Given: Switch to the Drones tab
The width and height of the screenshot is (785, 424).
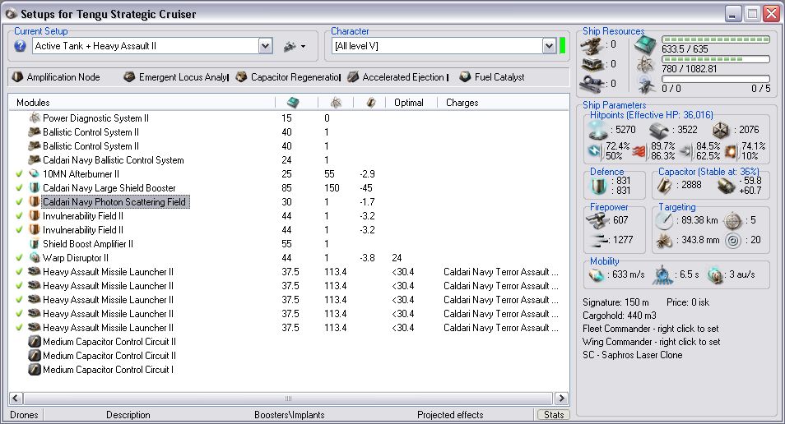Looking at the screenshot, I should (24, 415).
